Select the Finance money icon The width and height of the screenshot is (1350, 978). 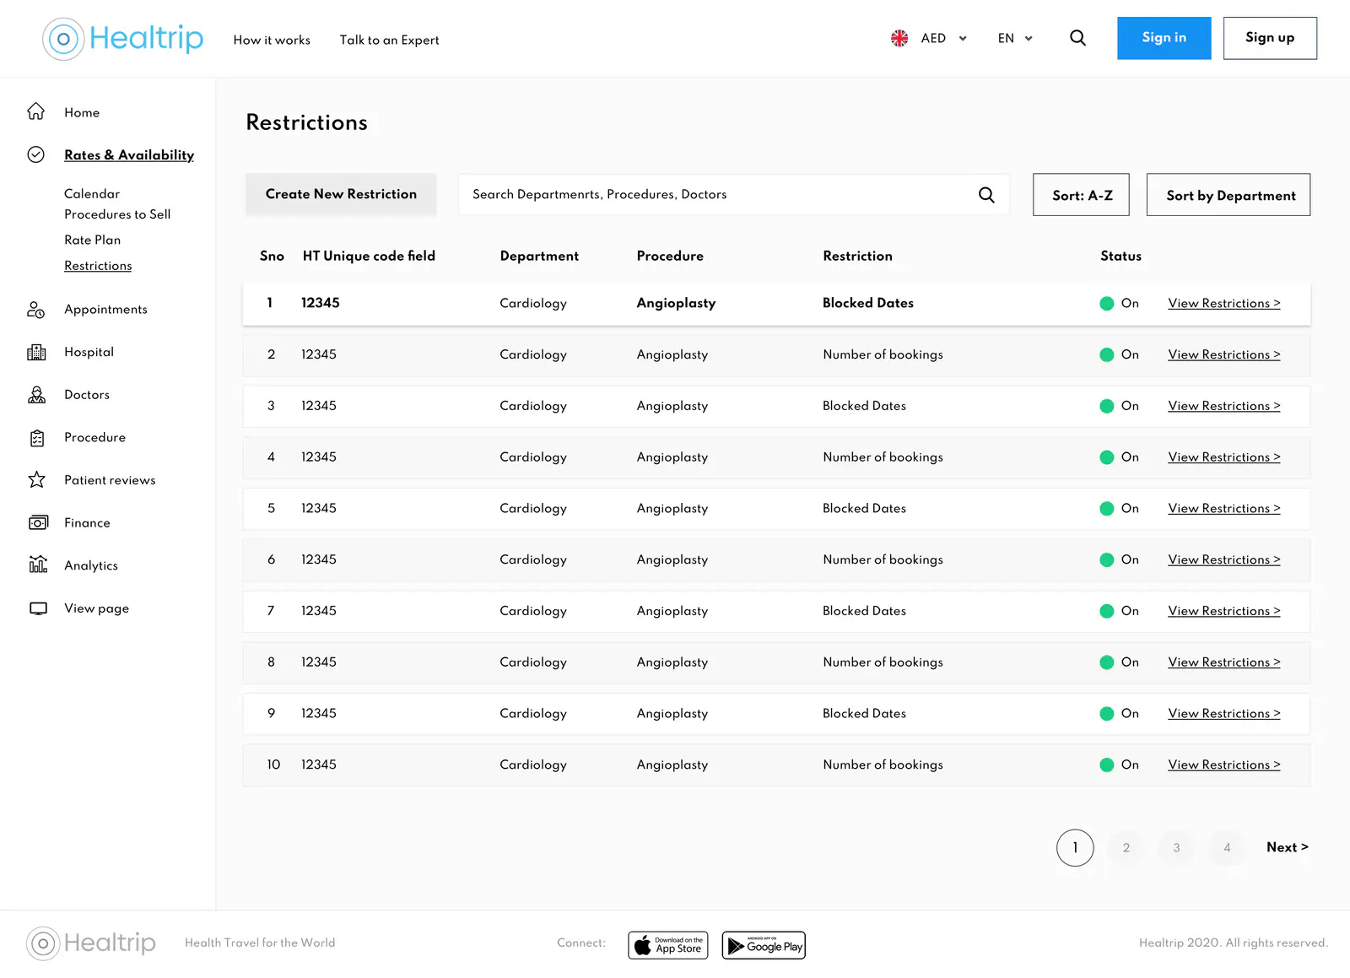pos(38,522)
